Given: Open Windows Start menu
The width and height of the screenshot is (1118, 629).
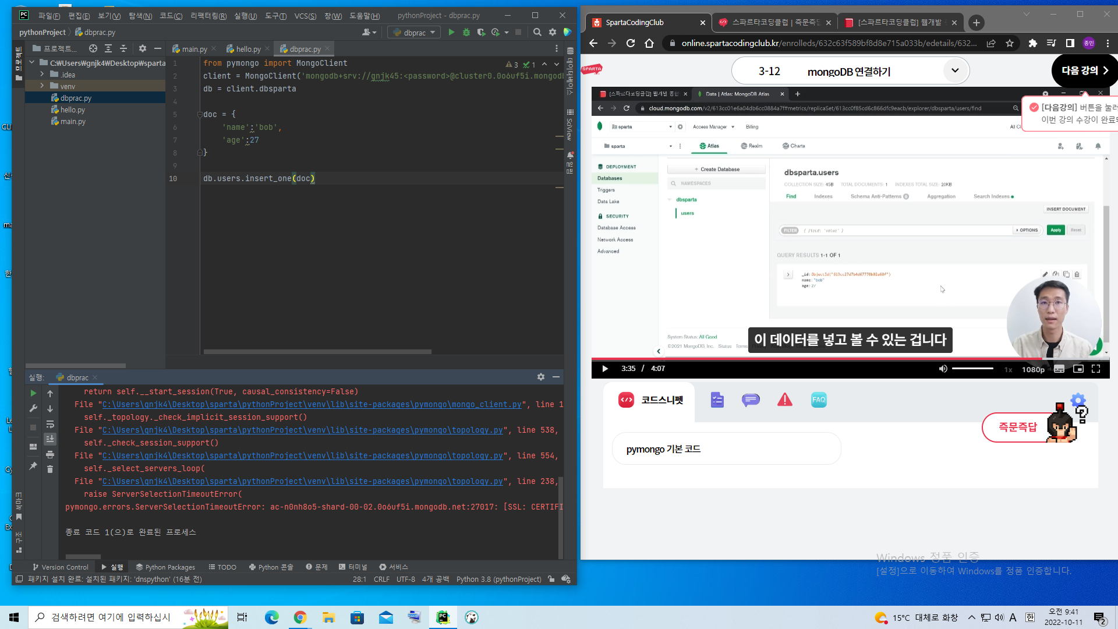Looking at the screenshot, I should pos(14,617).
